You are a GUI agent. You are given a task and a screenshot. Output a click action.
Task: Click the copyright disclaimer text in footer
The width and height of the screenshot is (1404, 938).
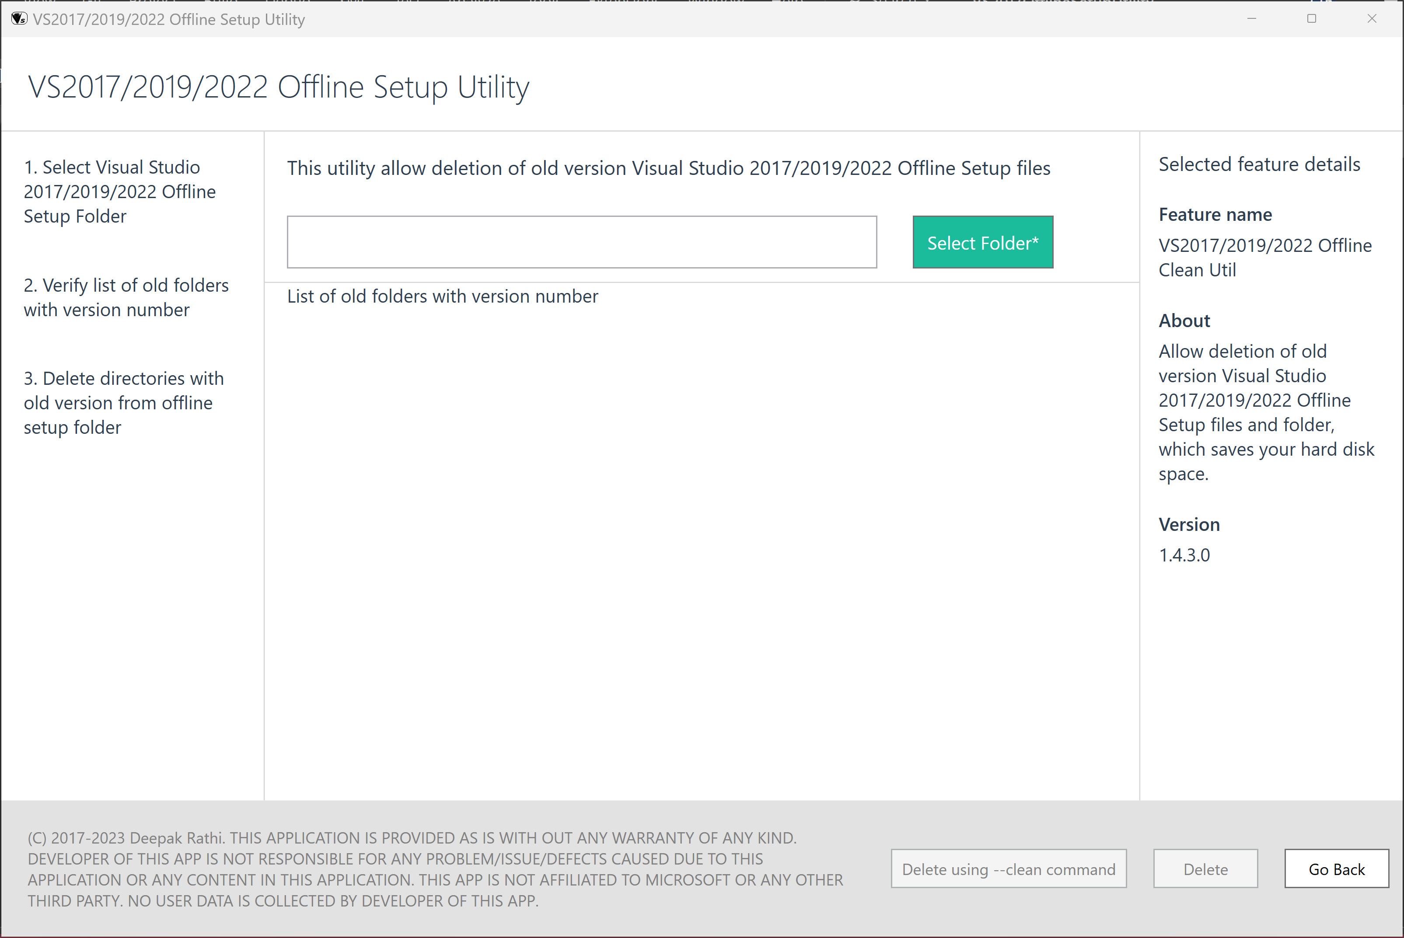click(435, 869)
